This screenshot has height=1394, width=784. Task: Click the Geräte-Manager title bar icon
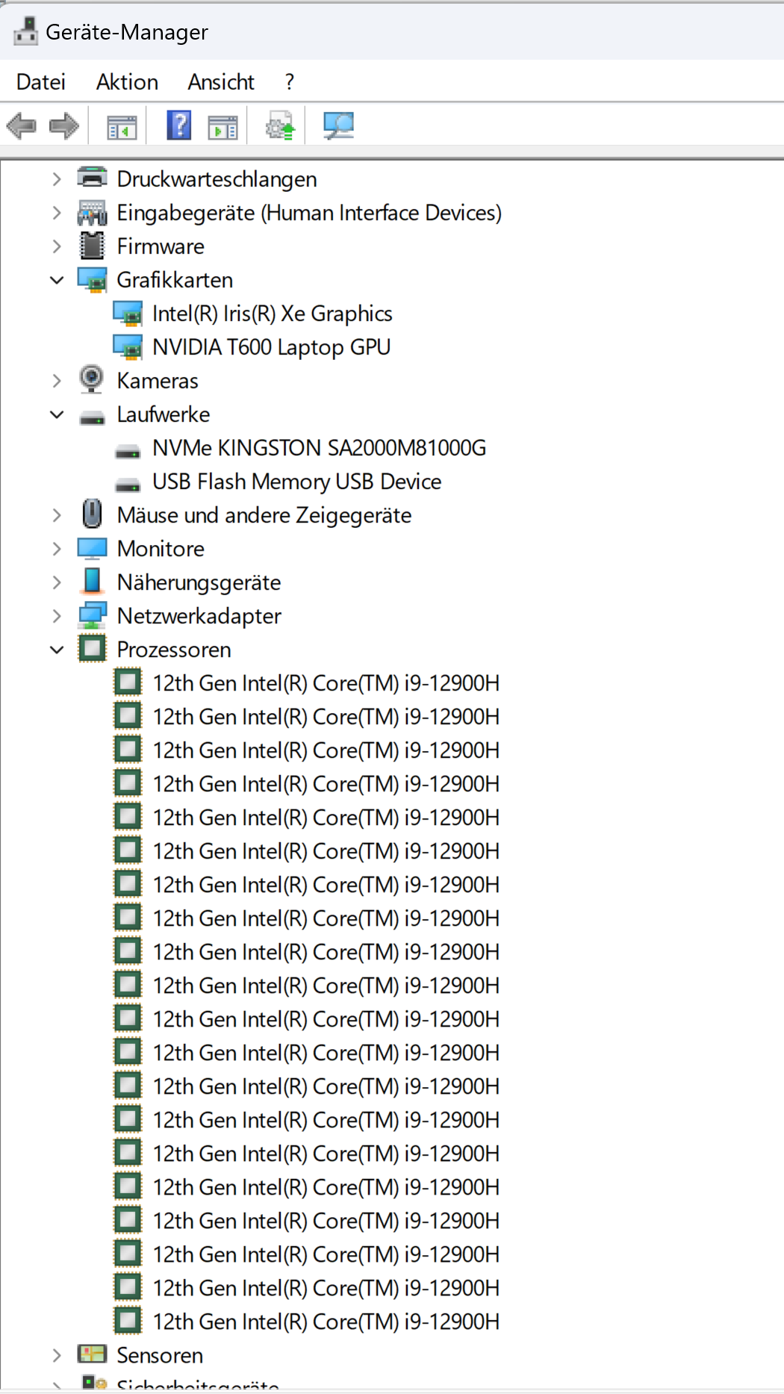pos(26,31)
